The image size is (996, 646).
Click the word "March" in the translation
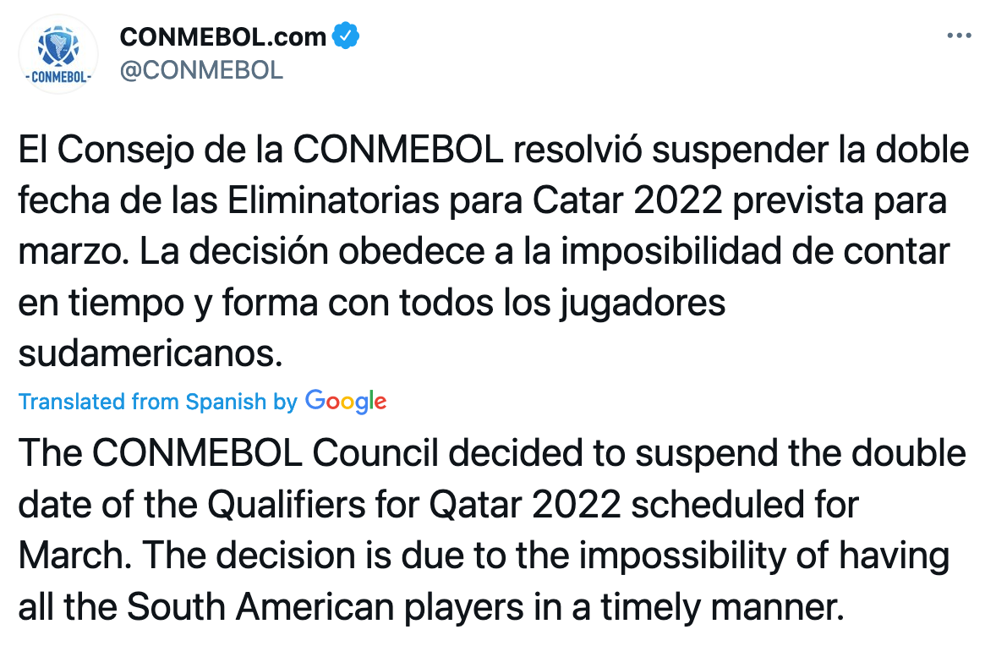[71, 556]
